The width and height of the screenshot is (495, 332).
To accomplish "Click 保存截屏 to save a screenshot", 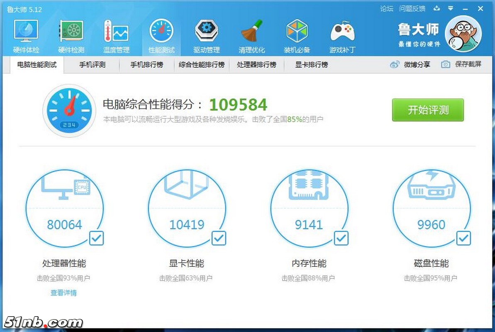I will (461, 64).
